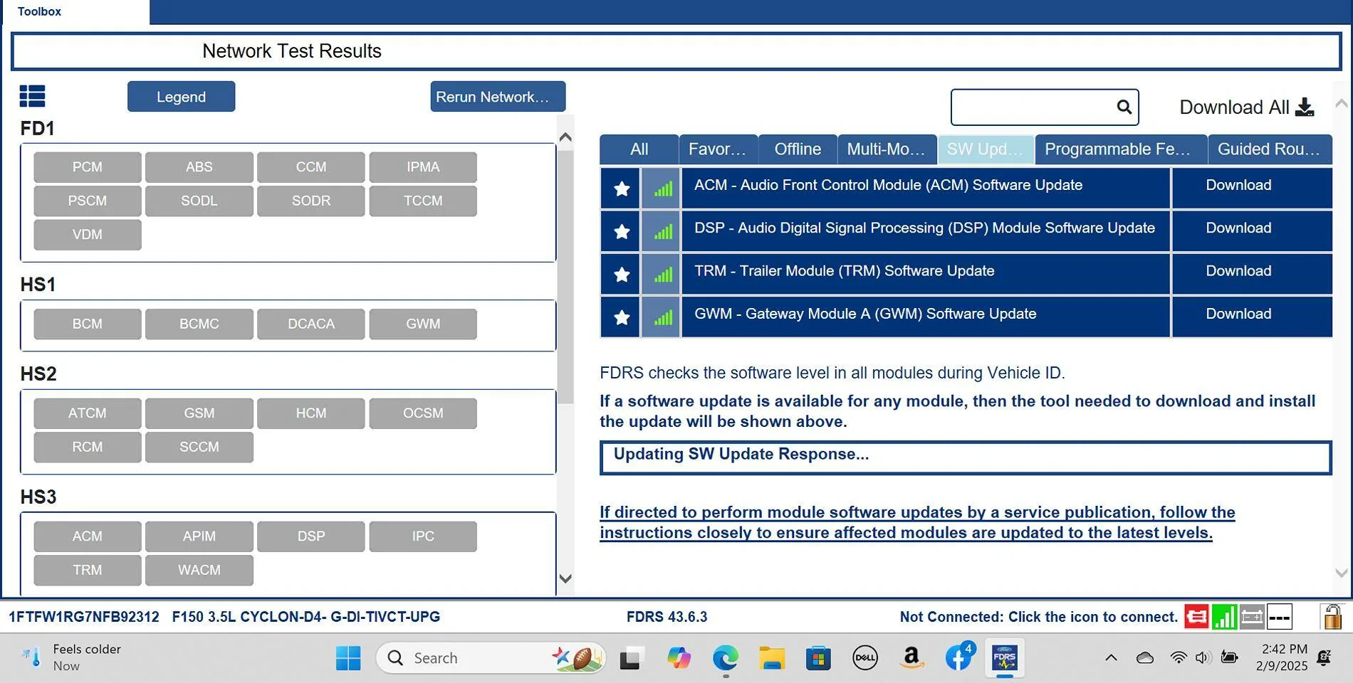Image resolution: width=1353 pixels, height=683 pixels.
Task: Click the module list scroll up arrow
Action: point(565,137)
